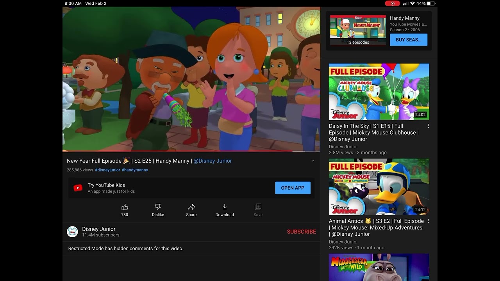Viewport: 500px width, 281px height.
Task: Click the Try YouTube Kids text
Action: pyautogui.click(x=106, y=185)
